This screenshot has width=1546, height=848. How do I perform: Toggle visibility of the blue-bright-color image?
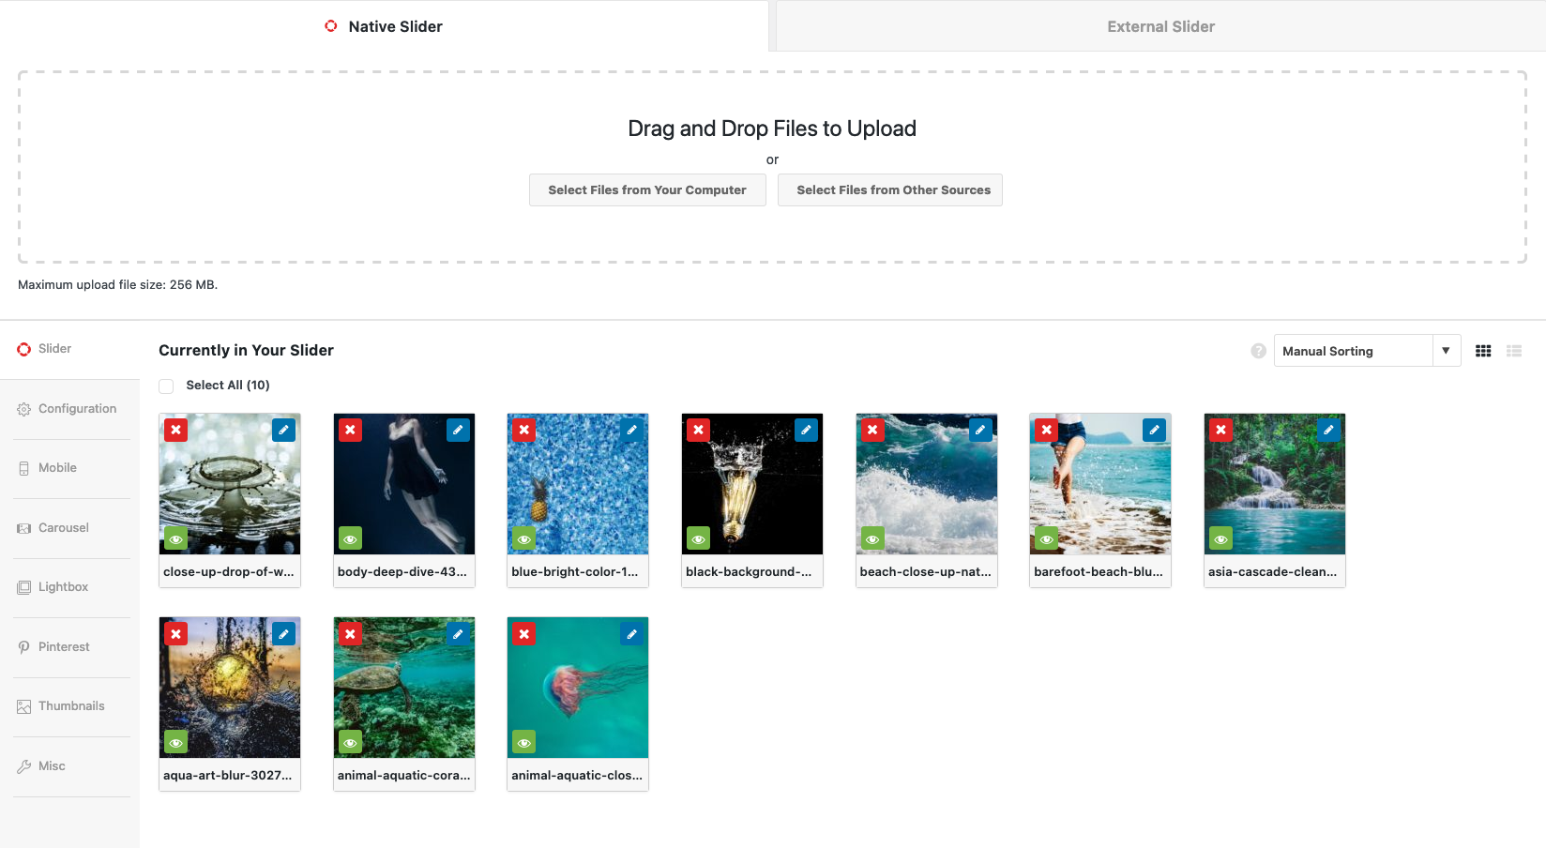click(524, 538)
